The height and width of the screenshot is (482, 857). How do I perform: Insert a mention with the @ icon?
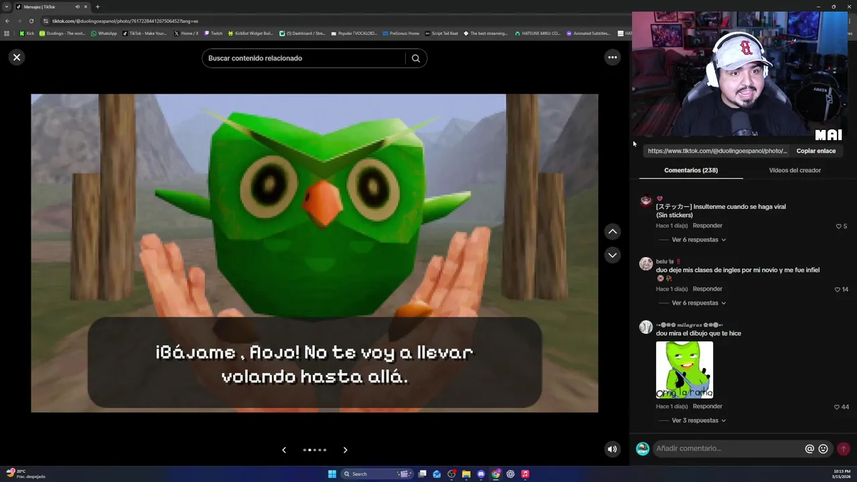[x=809, y=449]
